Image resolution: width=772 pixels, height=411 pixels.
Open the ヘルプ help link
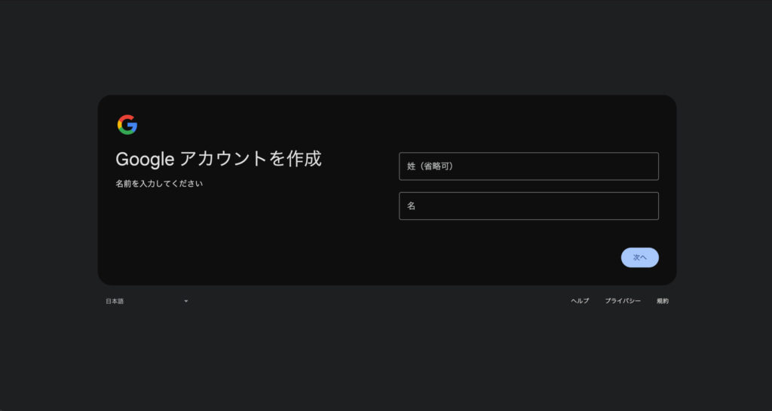click(x=580, y=301)
